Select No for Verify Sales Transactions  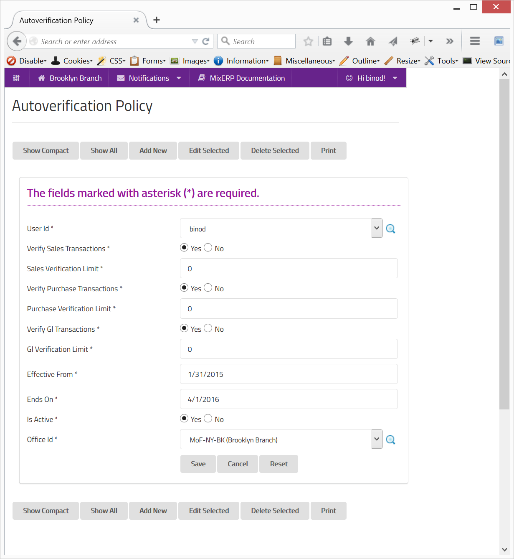coord(208,248)
